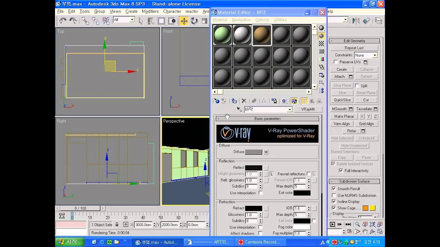
Task: Click Maximize Viewport Toggle icon
Action: pyautogui.click(x=379, y=232)
